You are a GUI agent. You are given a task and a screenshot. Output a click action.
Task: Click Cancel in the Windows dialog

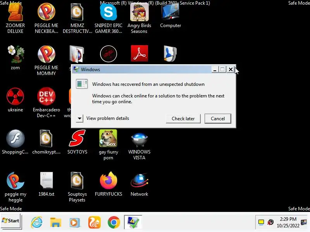click(x=218, y=119)
